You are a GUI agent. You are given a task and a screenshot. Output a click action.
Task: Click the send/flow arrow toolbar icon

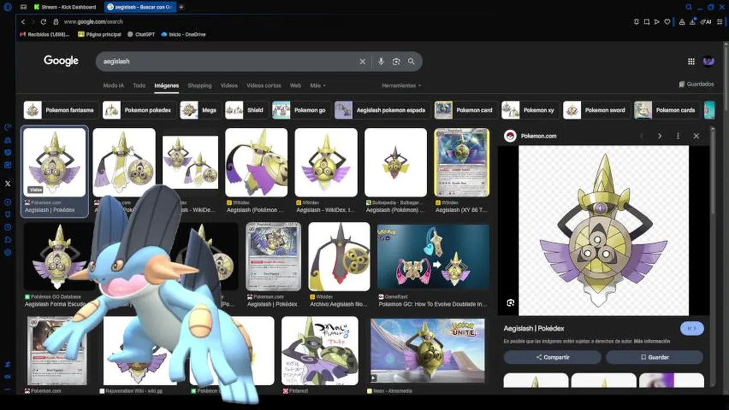pyautogui.click(x=657, y=22)
